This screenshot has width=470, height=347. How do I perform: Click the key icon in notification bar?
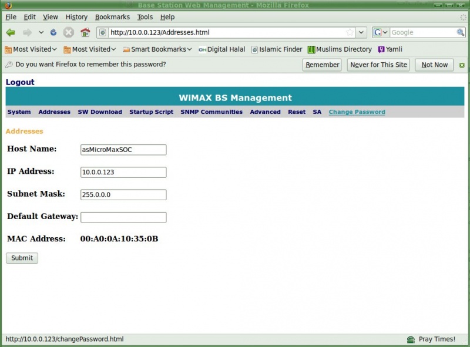(x=9, y=65)
